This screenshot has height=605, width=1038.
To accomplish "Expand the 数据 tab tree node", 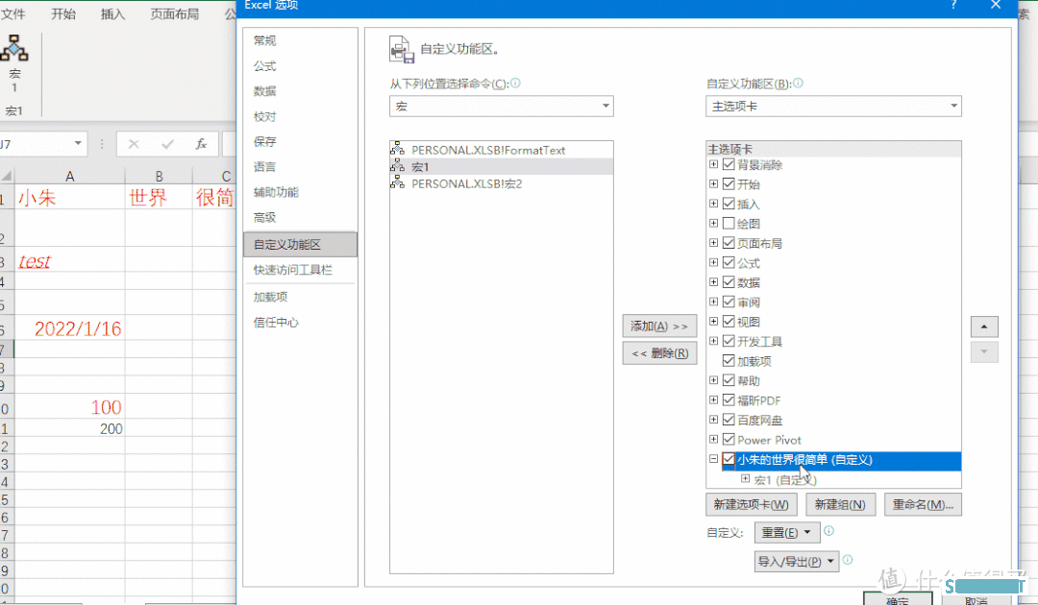I will 713,282.
